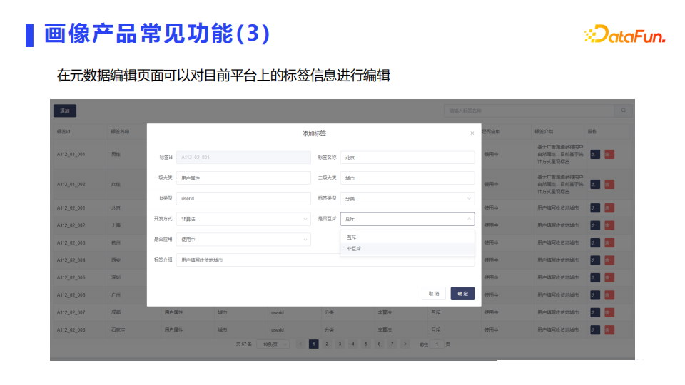Click edit icon for tag A112_01_001
685x385 pixels.
click(x=595, y=155)
